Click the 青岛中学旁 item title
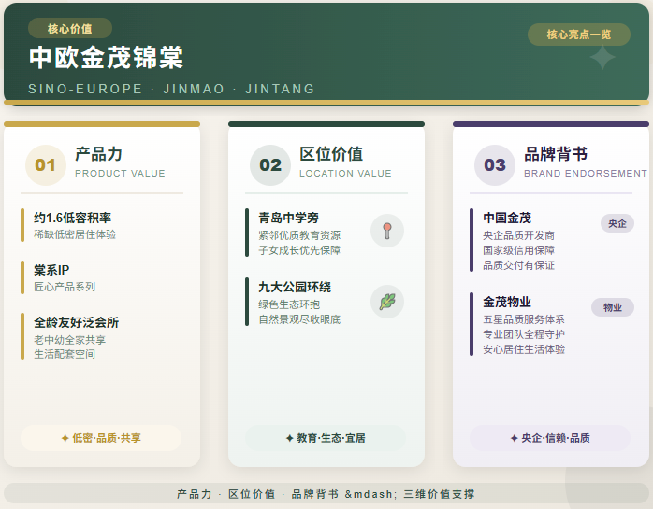 click(288, 218)
